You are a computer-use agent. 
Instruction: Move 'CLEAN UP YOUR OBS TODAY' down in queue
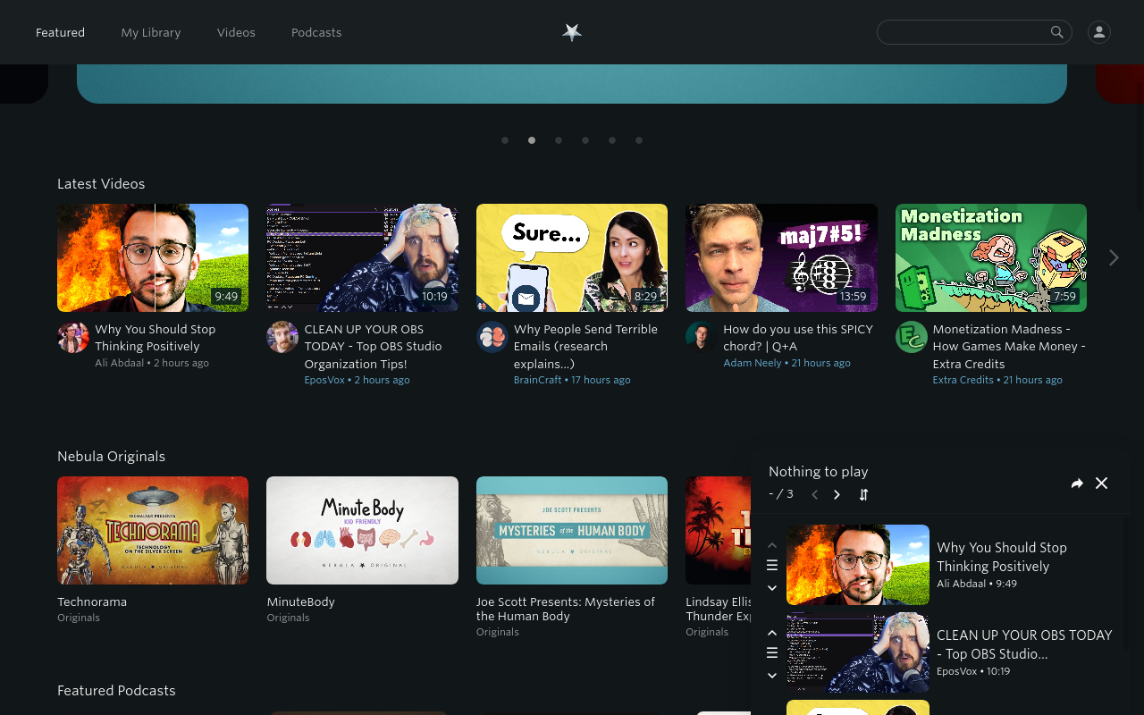[x=772, y=675]
